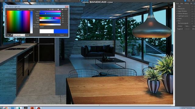This screenshot has height=109, width=195.
Task: Click Reset in Color Selector dialog
Action: [x=27, y=35]
